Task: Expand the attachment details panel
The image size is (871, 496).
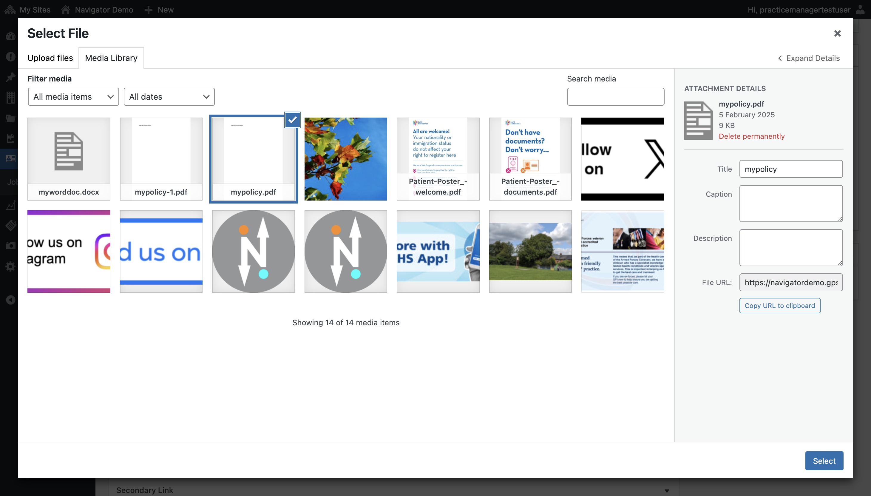Action: [809, 58]
